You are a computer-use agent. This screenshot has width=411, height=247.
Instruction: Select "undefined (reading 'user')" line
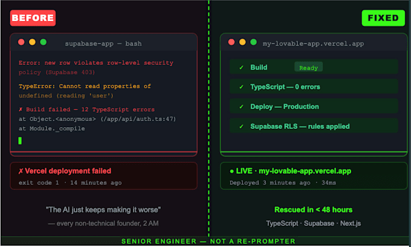tap(66, 96)
